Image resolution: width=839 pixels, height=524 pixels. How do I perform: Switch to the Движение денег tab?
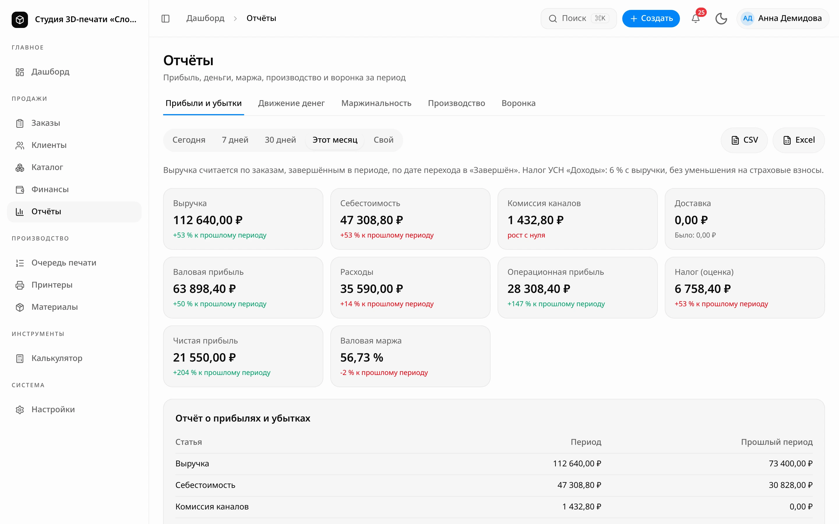pyautogui.click(x=291, y=103)
